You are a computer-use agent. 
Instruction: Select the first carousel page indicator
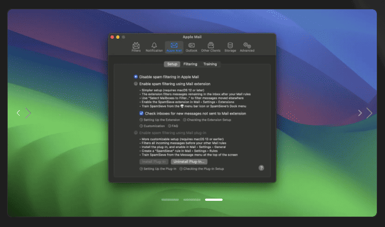coord(170,200)
